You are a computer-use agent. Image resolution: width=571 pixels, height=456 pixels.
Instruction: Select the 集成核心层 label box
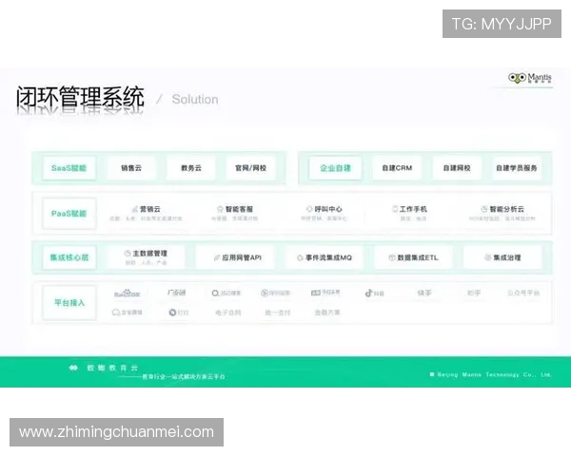[69, 257]
